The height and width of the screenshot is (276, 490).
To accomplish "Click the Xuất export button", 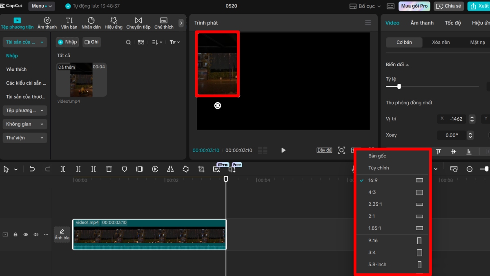I will 479,6.
